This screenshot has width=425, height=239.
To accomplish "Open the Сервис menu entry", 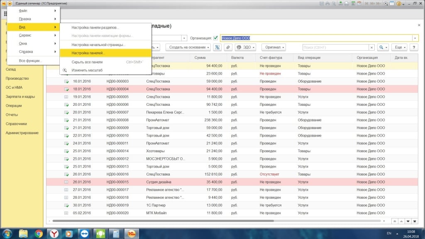I will coord(25,35).
